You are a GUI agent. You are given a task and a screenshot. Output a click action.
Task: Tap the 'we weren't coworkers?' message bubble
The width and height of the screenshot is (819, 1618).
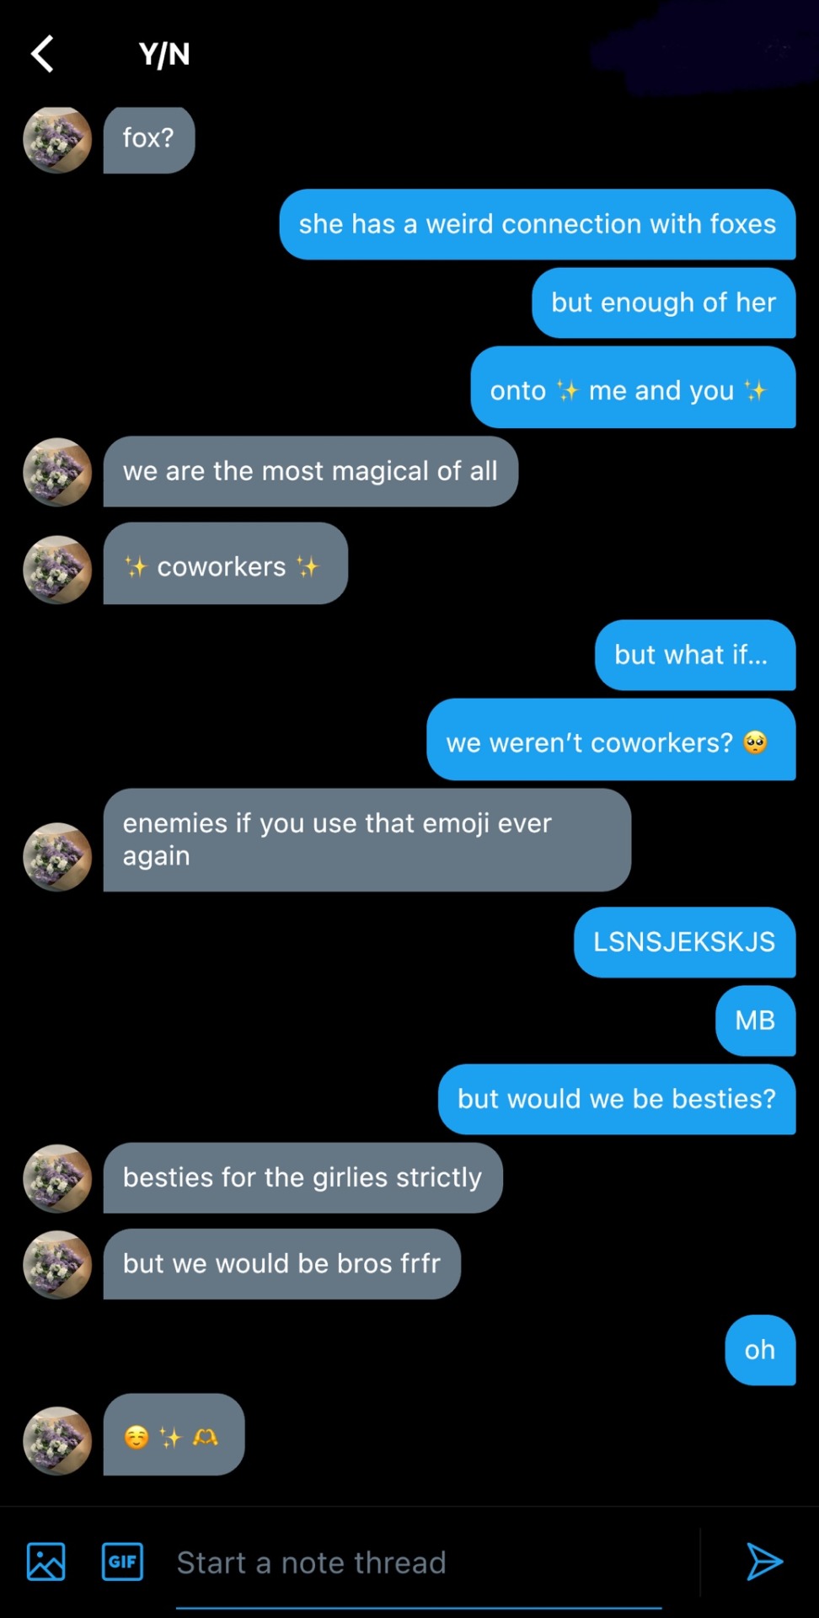click(x=612, y=740)
